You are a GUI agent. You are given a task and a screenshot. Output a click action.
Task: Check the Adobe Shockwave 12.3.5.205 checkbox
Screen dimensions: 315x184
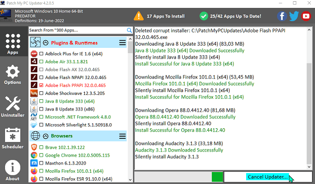pos(42,93)
